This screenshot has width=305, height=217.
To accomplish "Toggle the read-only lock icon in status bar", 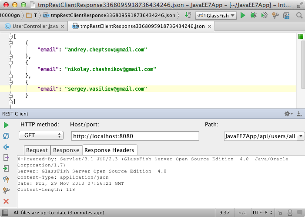I will coord(280,213).
